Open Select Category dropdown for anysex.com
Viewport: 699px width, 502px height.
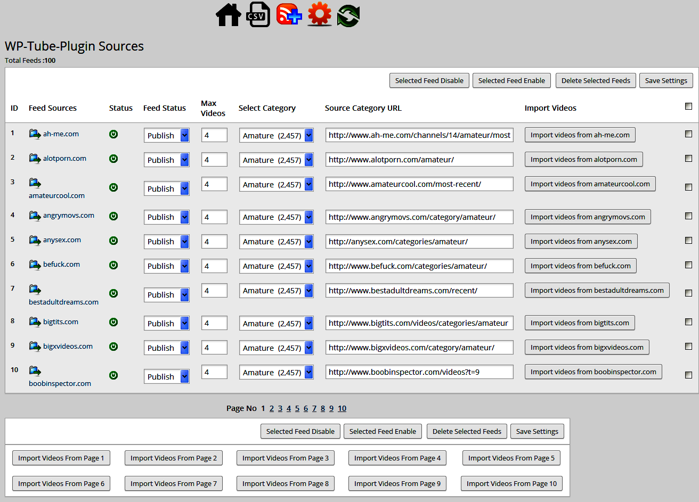tap(277, 241)
